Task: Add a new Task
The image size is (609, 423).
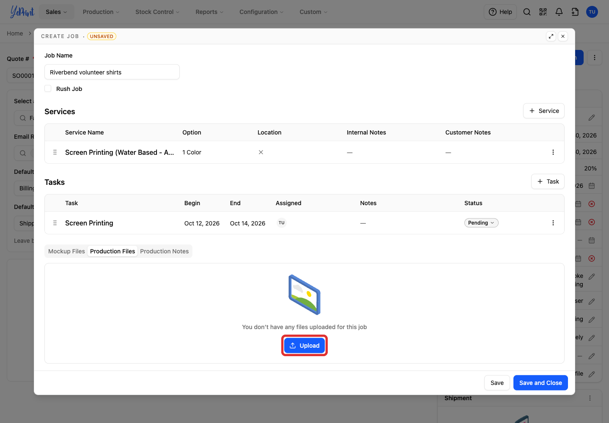Action: (548, 181)
